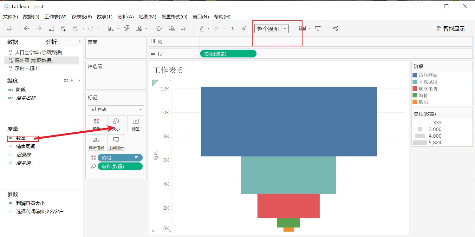
Task: Click the group members paperclip icon
Action: (x=216, y=28)
